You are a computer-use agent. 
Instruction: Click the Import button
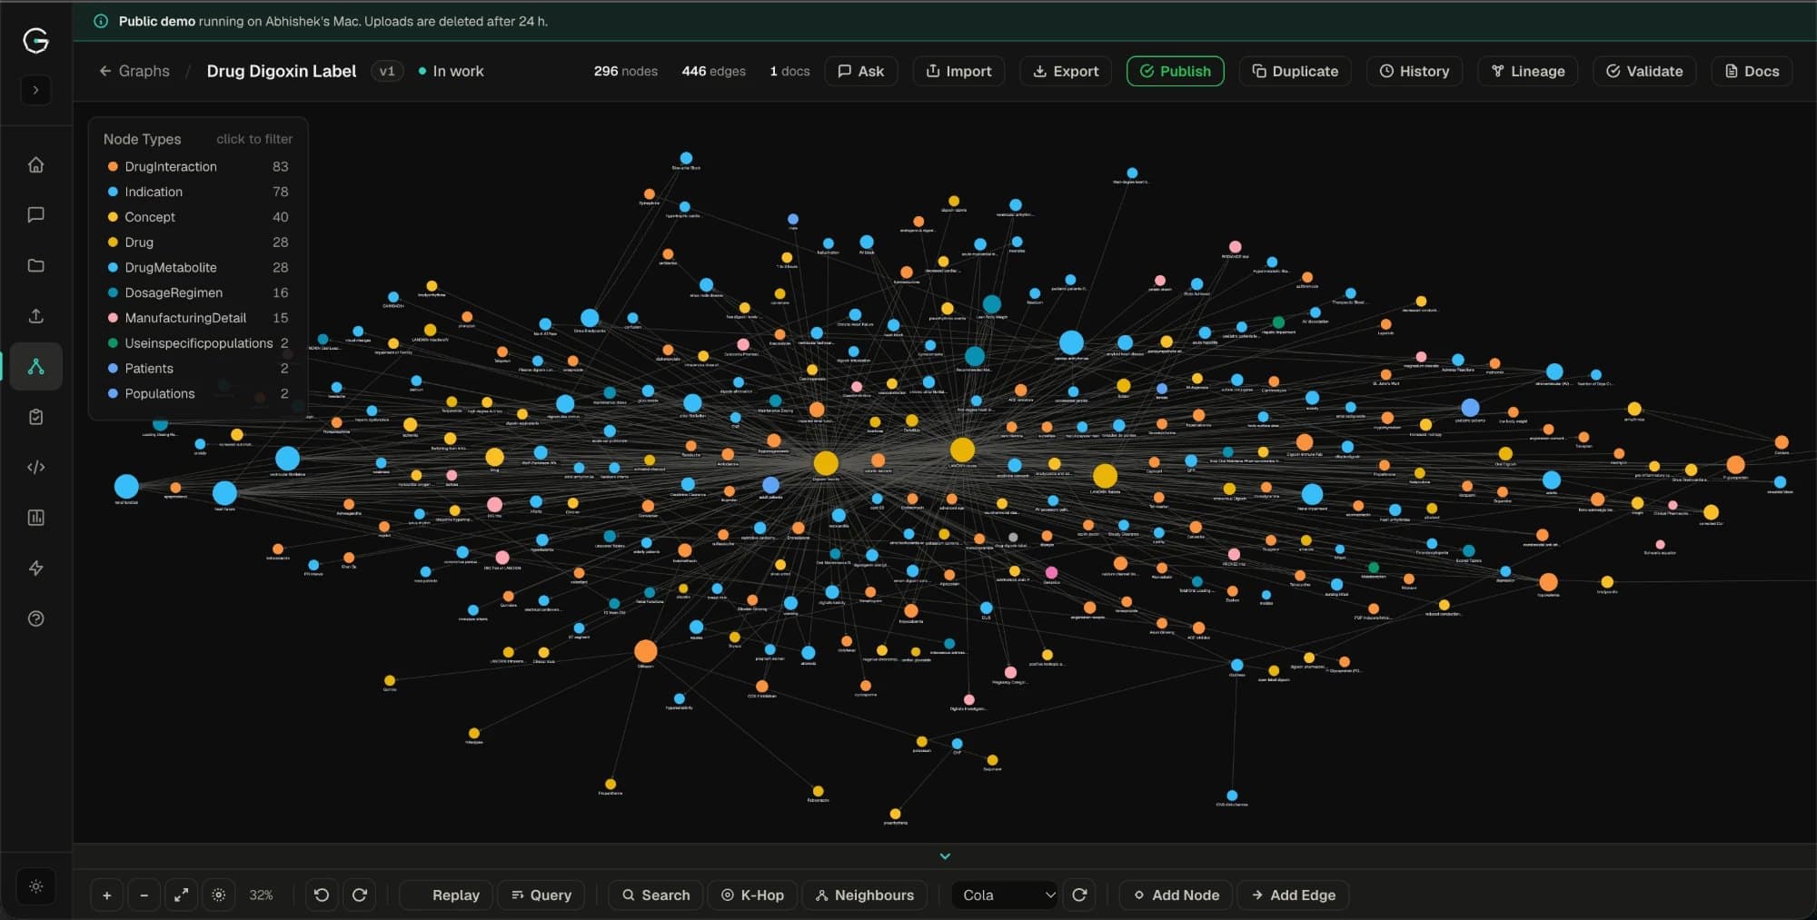click(x=958, y=71)
